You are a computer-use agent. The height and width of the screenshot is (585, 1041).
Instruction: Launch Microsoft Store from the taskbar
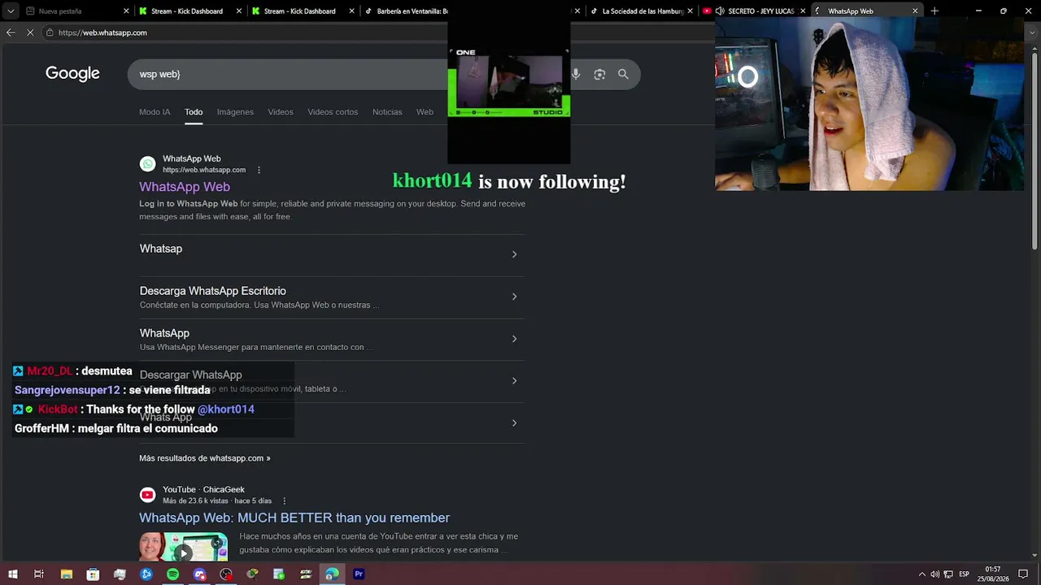(93, 574)
